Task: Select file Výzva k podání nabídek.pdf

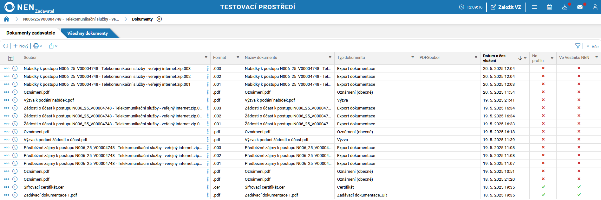Action: click(49, 100)
